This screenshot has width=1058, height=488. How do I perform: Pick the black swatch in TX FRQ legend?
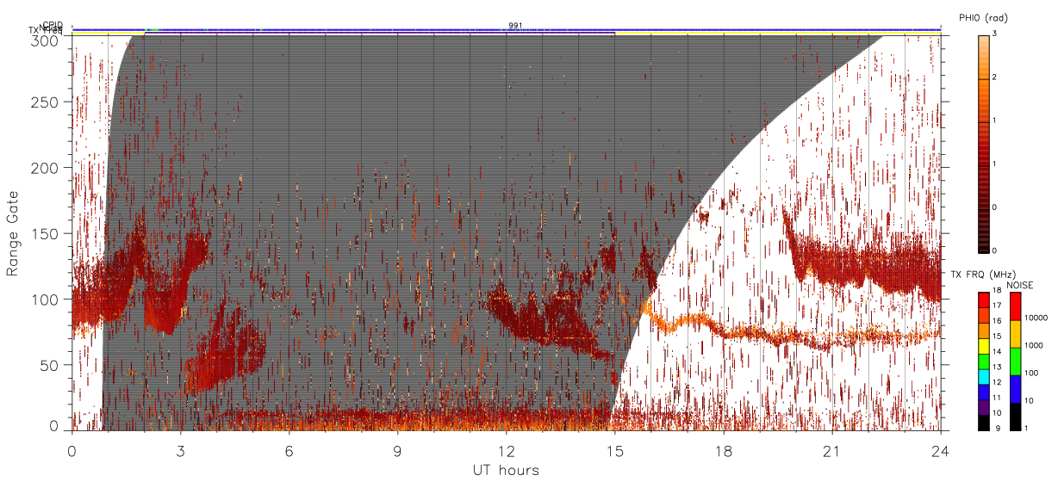click(984, 423)
